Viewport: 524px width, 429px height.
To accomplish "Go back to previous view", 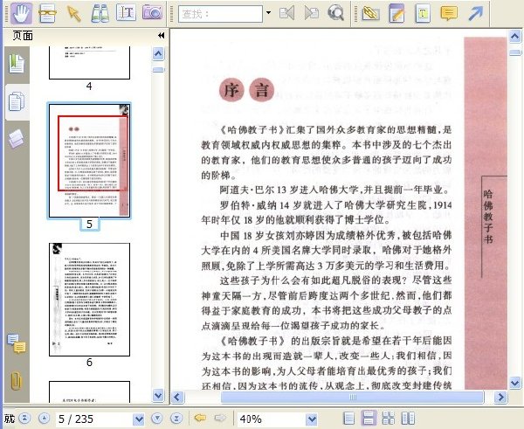I will coord(200,418).
